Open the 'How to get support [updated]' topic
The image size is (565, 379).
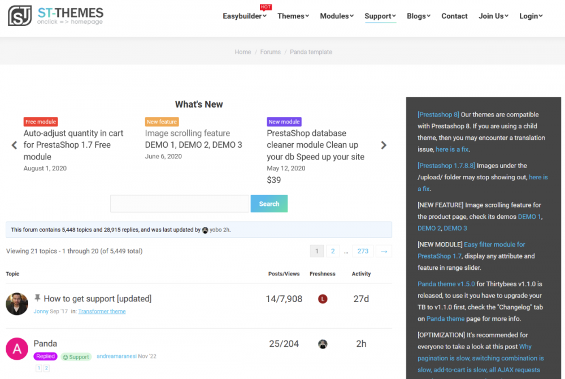[x=97, y=299]
